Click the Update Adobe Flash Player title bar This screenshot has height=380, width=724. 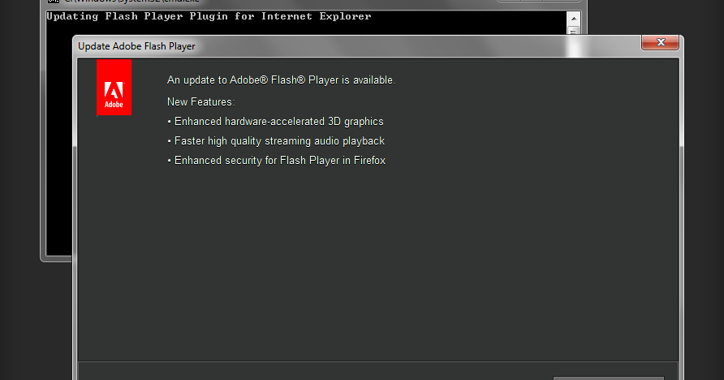point(356,46)
